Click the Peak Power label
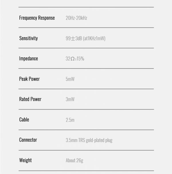The height and width of the screenshot is (174, 172). 29,79
